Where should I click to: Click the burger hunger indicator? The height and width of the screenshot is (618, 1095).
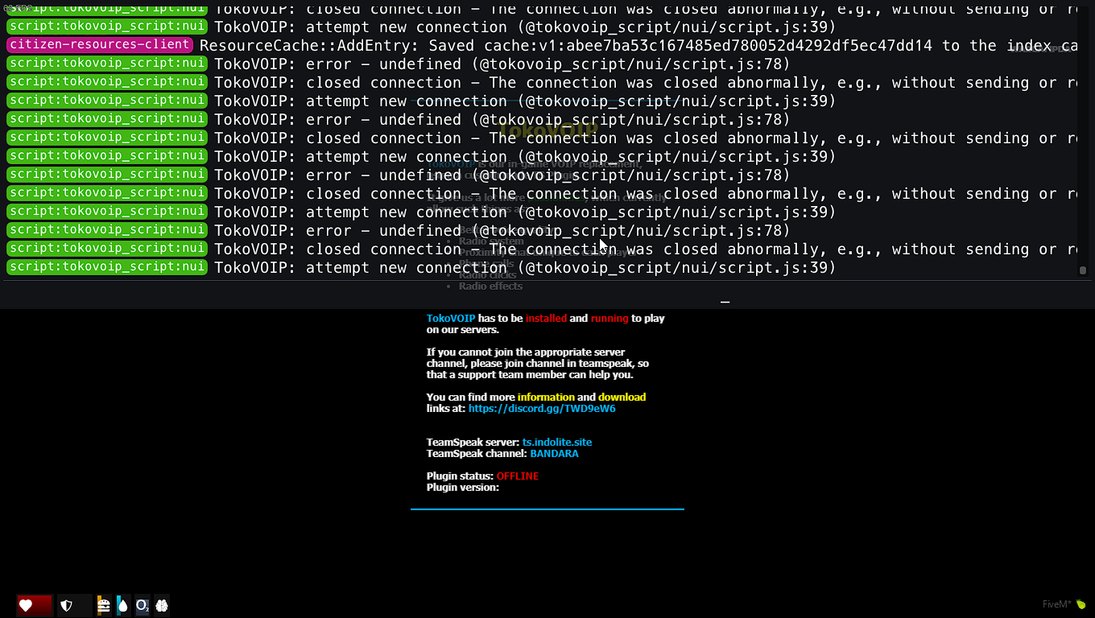[104, 605]
